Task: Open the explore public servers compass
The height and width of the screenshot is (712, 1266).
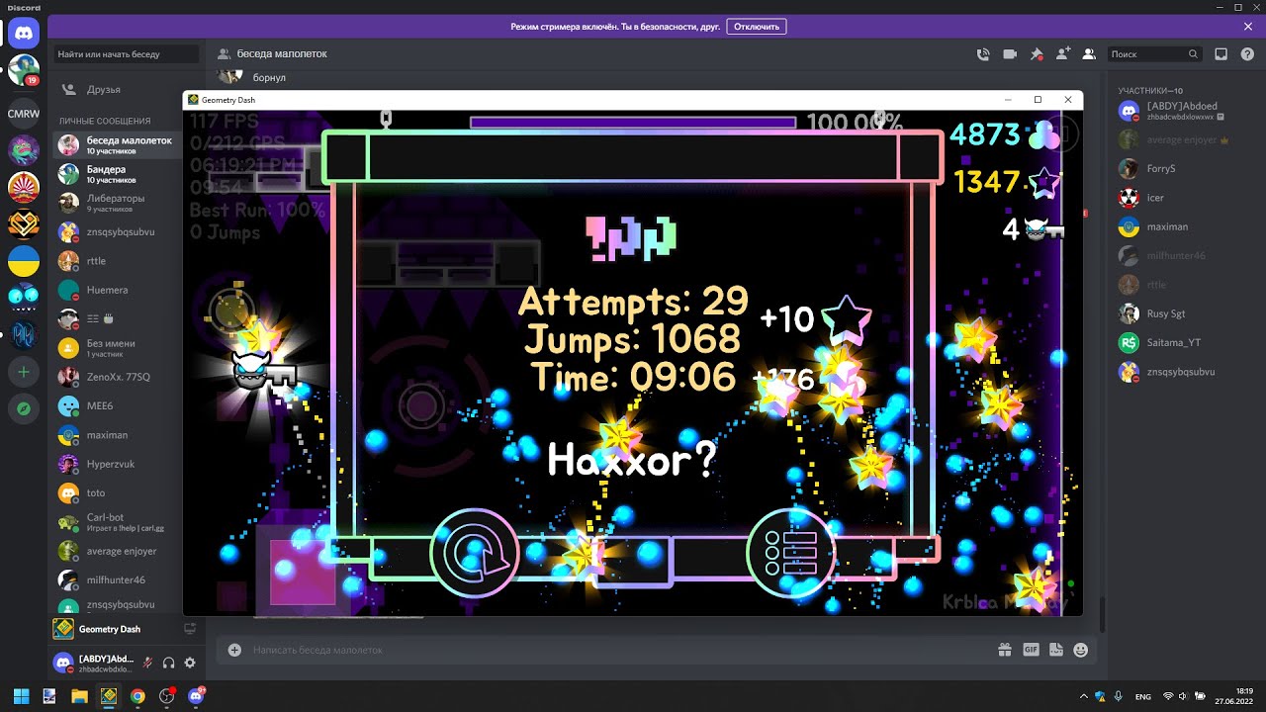Action: 24,408
